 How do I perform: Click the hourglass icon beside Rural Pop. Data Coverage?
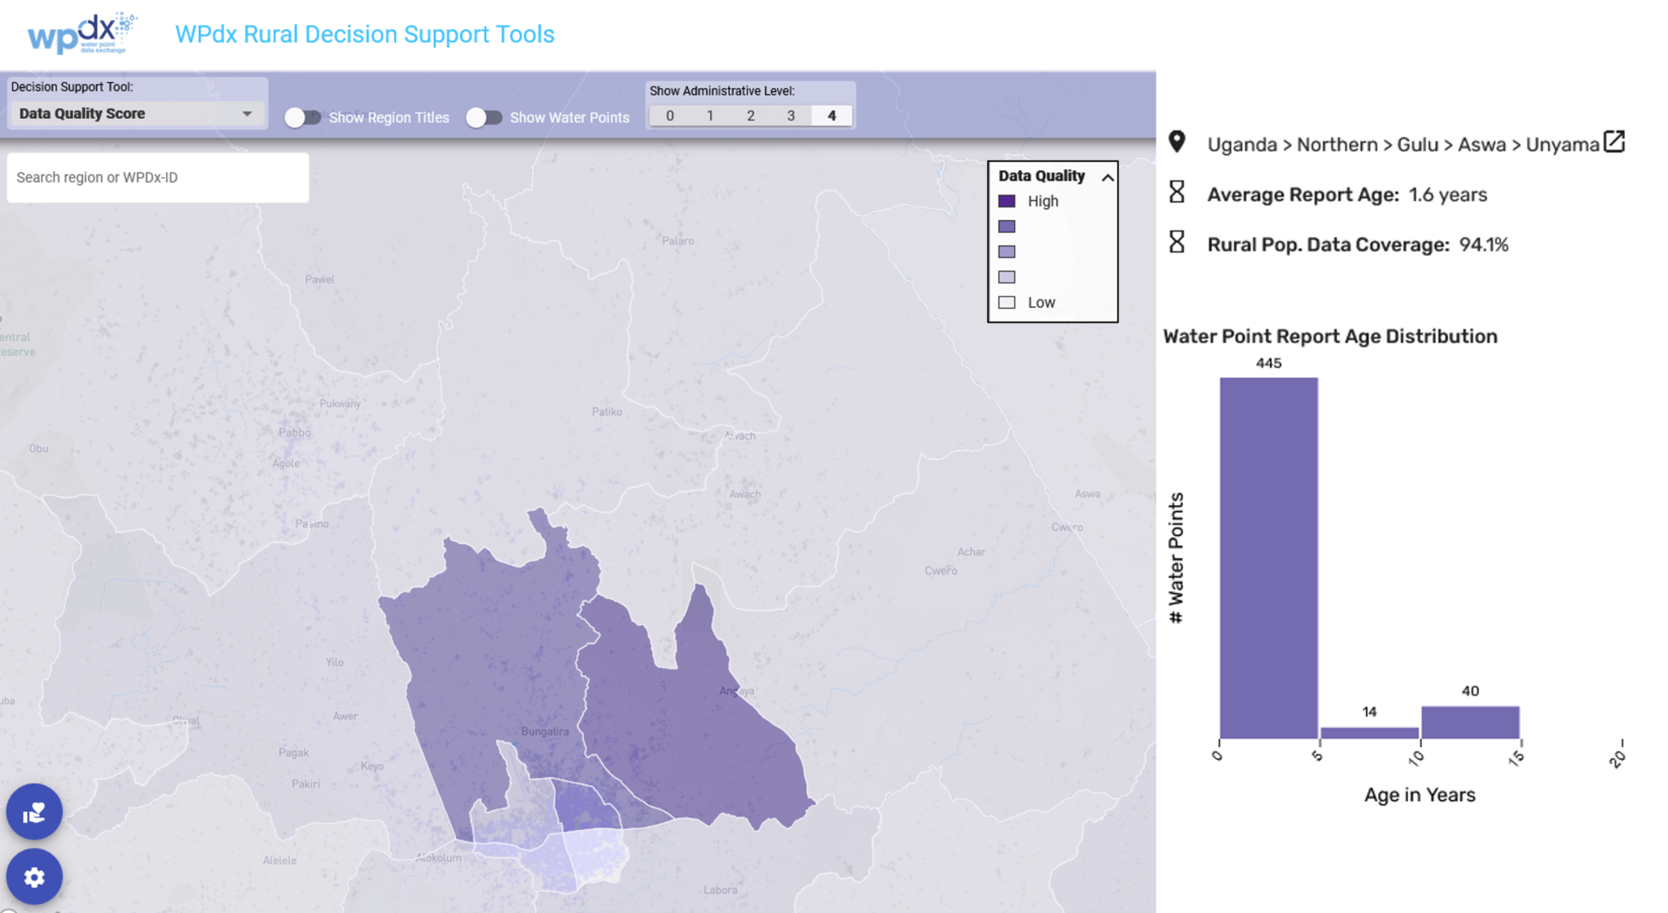(1179, 244)
